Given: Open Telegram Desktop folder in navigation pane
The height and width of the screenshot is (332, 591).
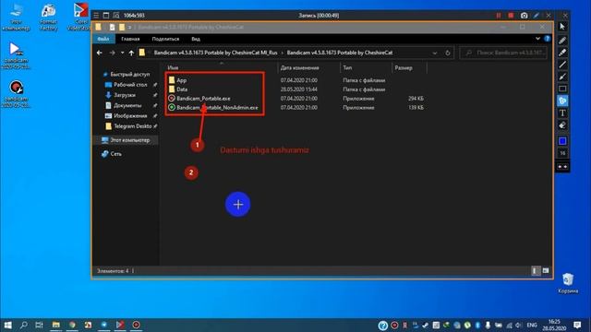Looking at the screenshot, I should 132,126.
